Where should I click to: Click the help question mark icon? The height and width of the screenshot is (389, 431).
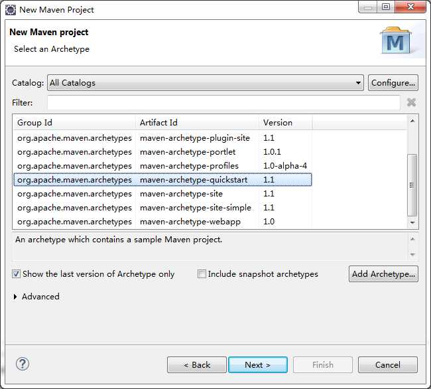[23, 364]
